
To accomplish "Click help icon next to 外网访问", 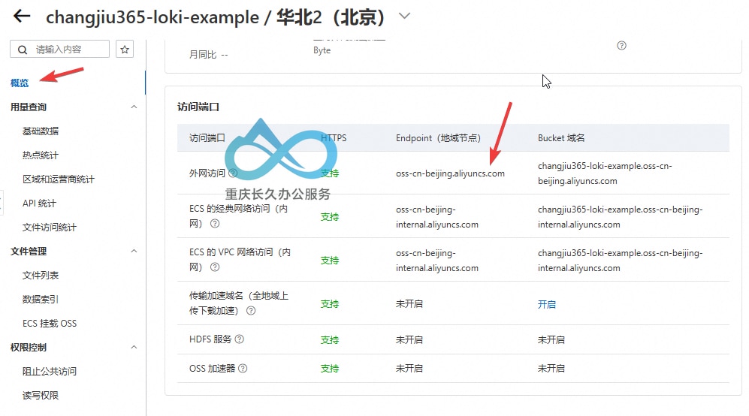I will point(233,173).
